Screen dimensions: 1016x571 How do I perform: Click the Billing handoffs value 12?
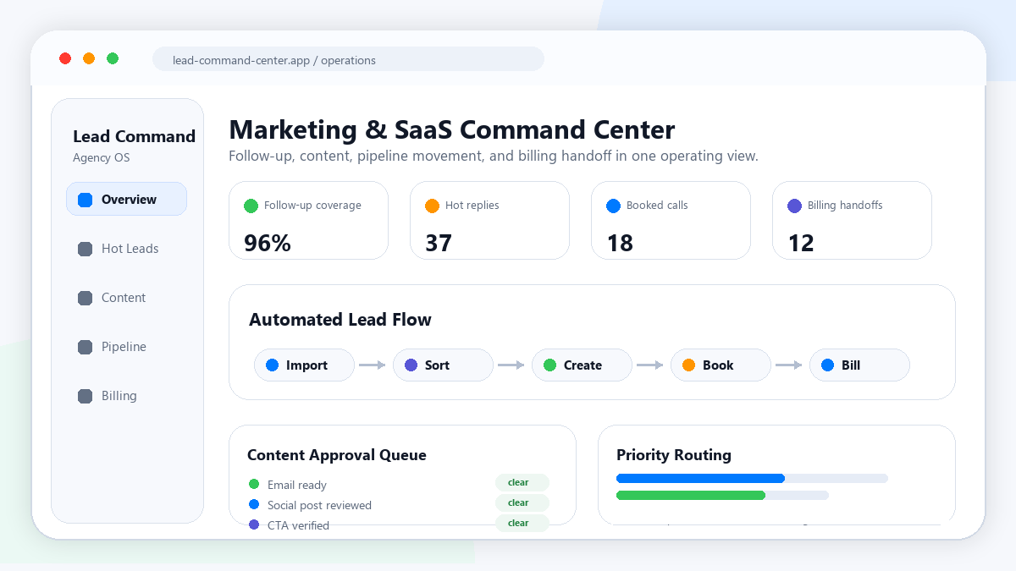coord(801,244)
